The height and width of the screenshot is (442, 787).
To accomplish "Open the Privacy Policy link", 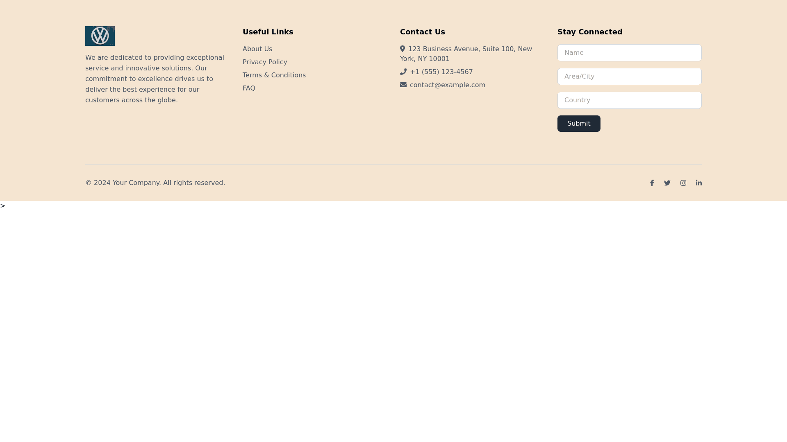I will point(265,62).
